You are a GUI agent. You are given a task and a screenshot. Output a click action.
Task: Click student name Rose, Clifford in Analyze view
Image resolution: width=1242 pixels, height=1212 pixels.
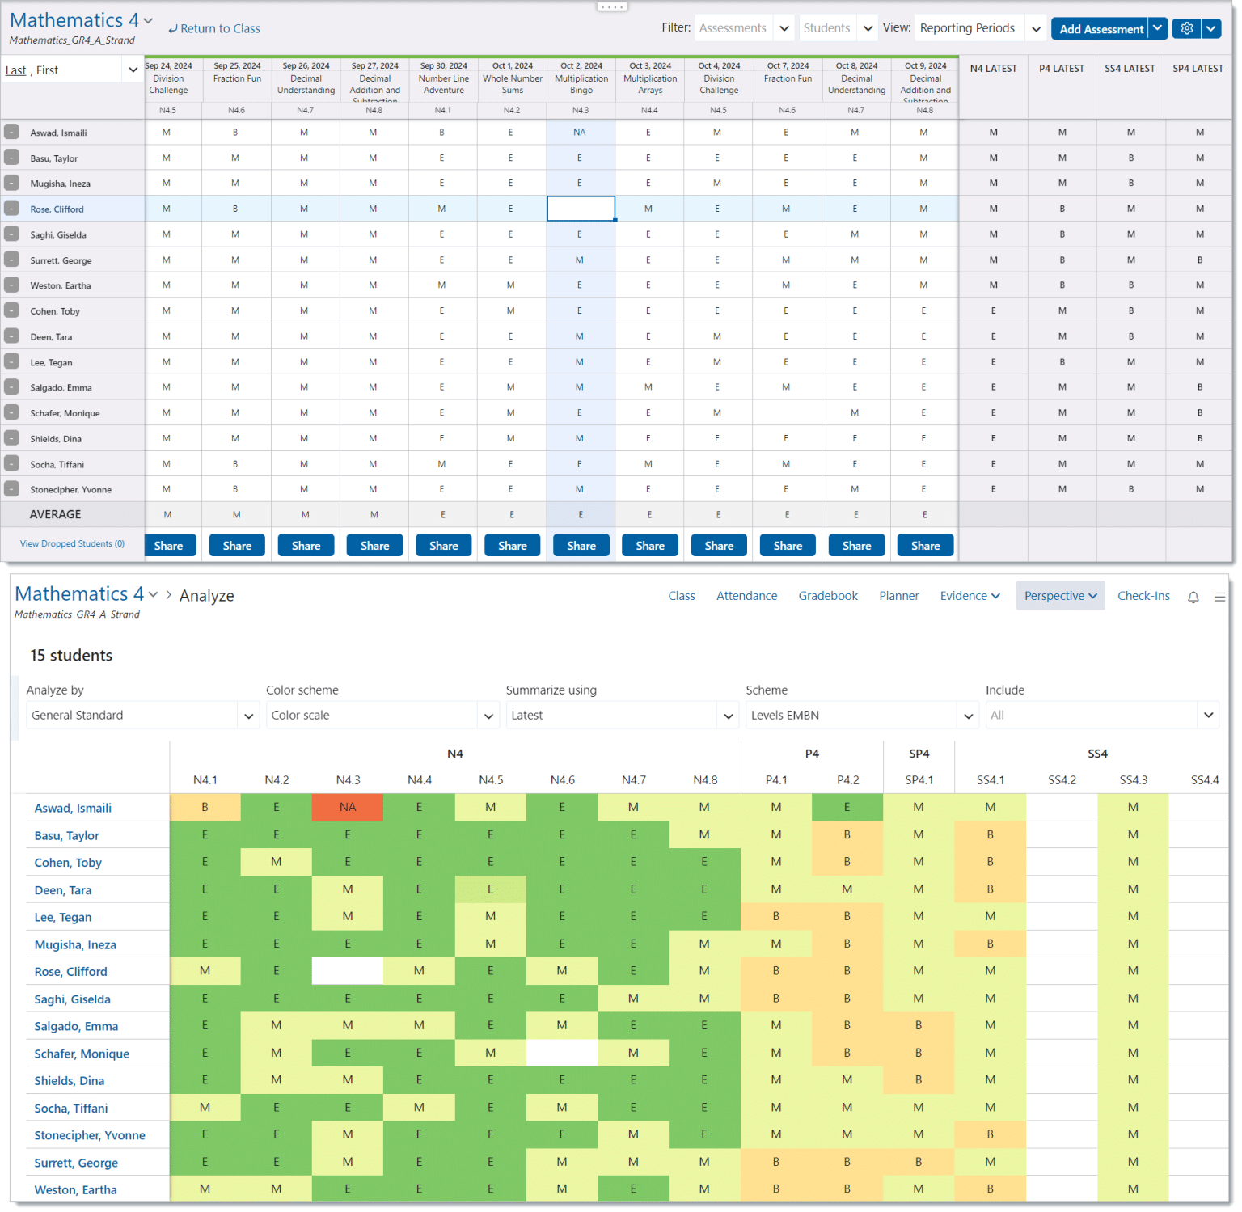click(x=70, y=971)
